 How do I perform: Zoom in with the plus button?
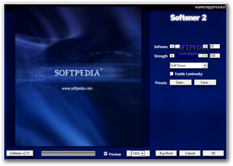coord(129,153)
